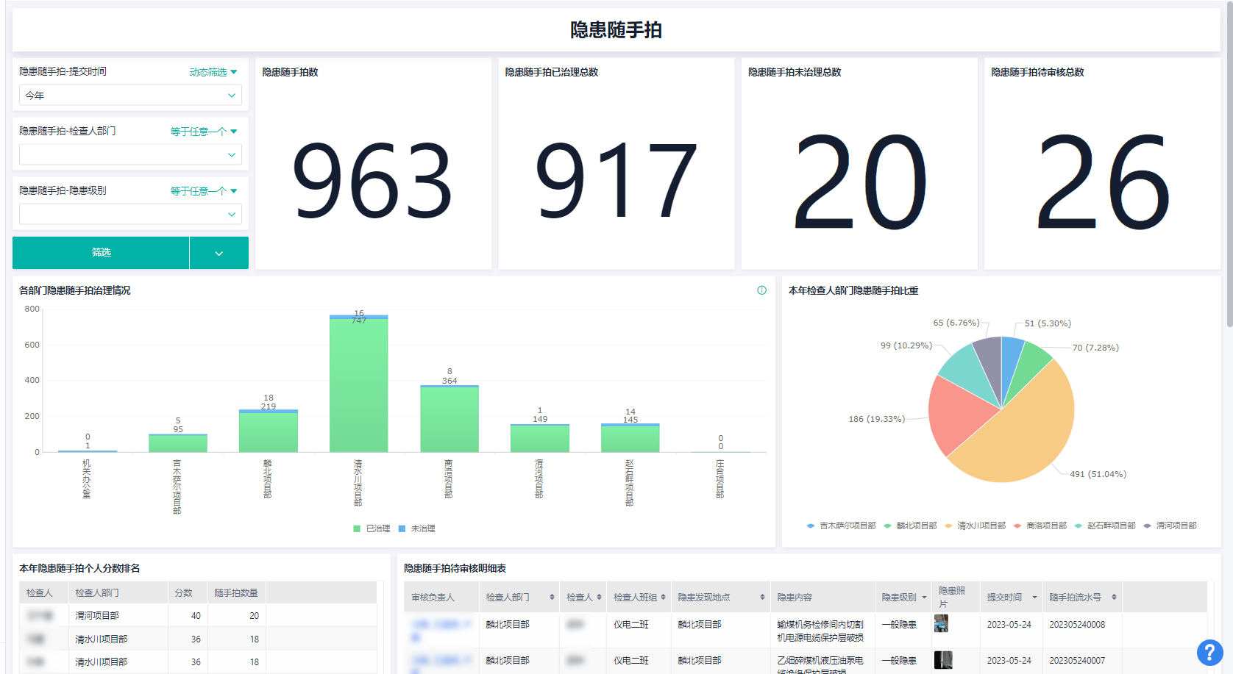This screenshot has width=1233, height=674.
Task: Click sort icon next to 检查人 column
Action: (599, 598)
